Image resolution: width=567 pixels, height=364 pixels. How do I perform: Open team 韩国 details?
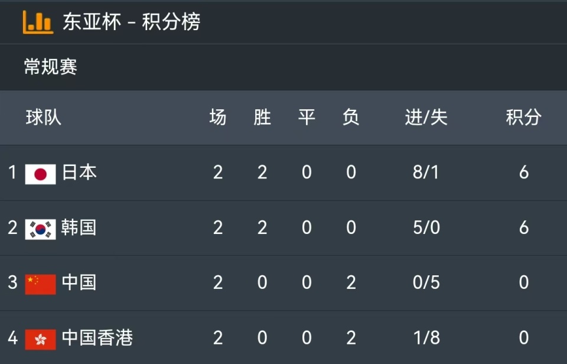coord(79,227)
